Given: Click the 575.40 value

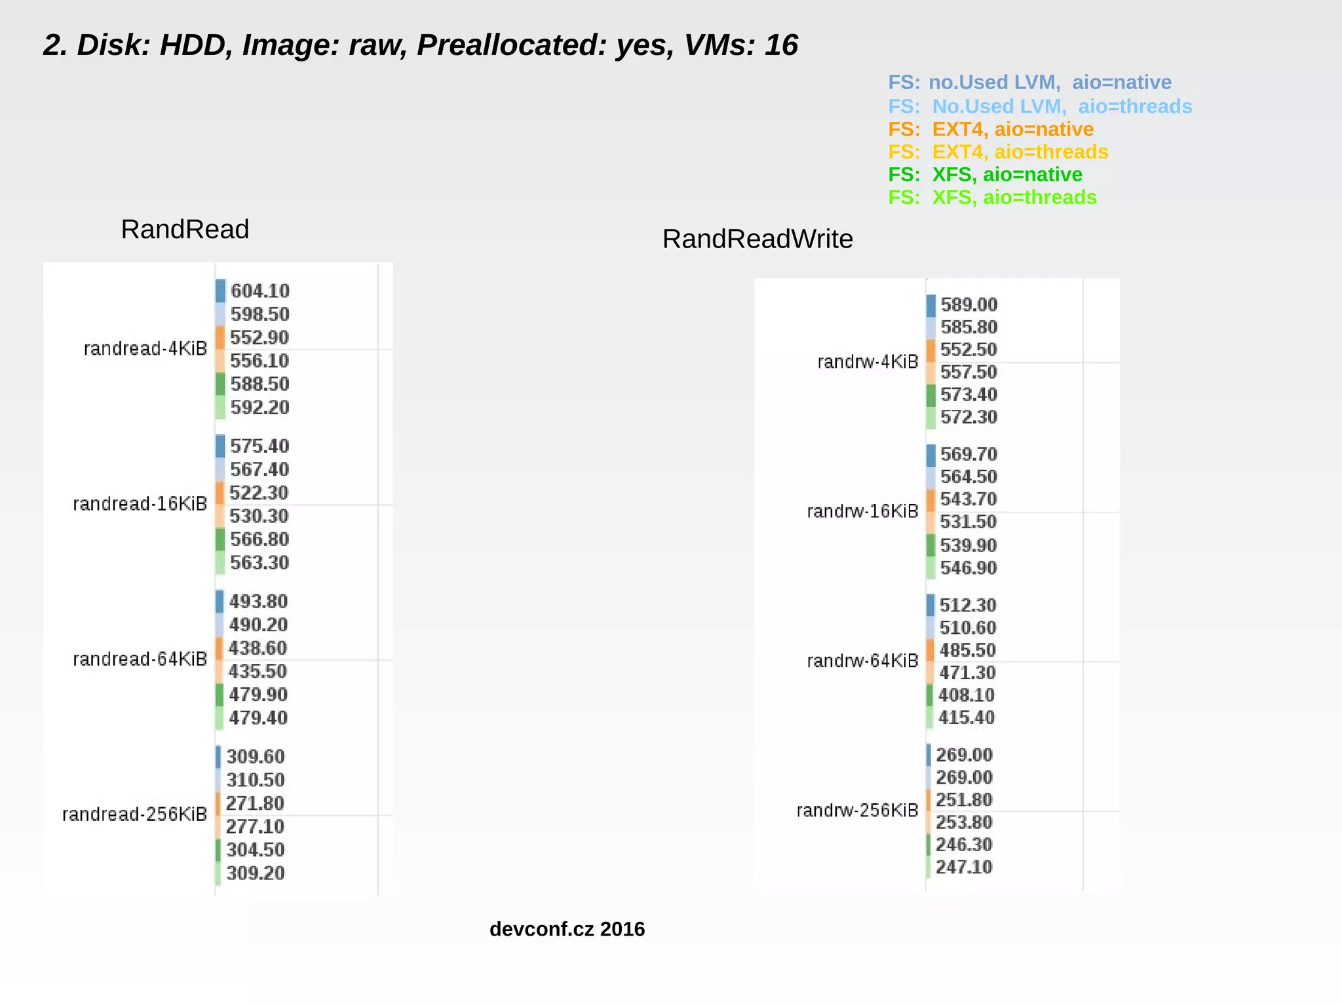Looking at the screenshot, I should click(259, 446).
